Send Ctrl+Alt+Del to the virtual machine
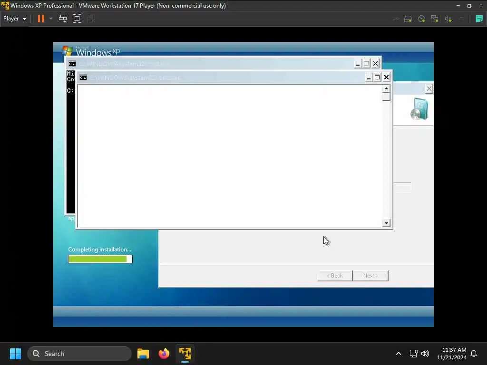Image resolution: width=487 pixels, height=365 pixels. (x=63, y=19)
